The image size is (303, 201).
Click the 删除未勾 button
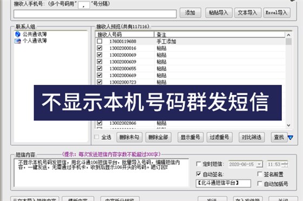129,137
